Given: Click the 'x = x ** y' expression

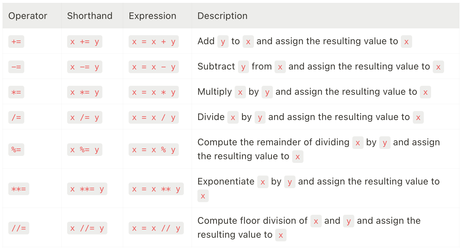Looking at the screenshot, I should 156,189.
